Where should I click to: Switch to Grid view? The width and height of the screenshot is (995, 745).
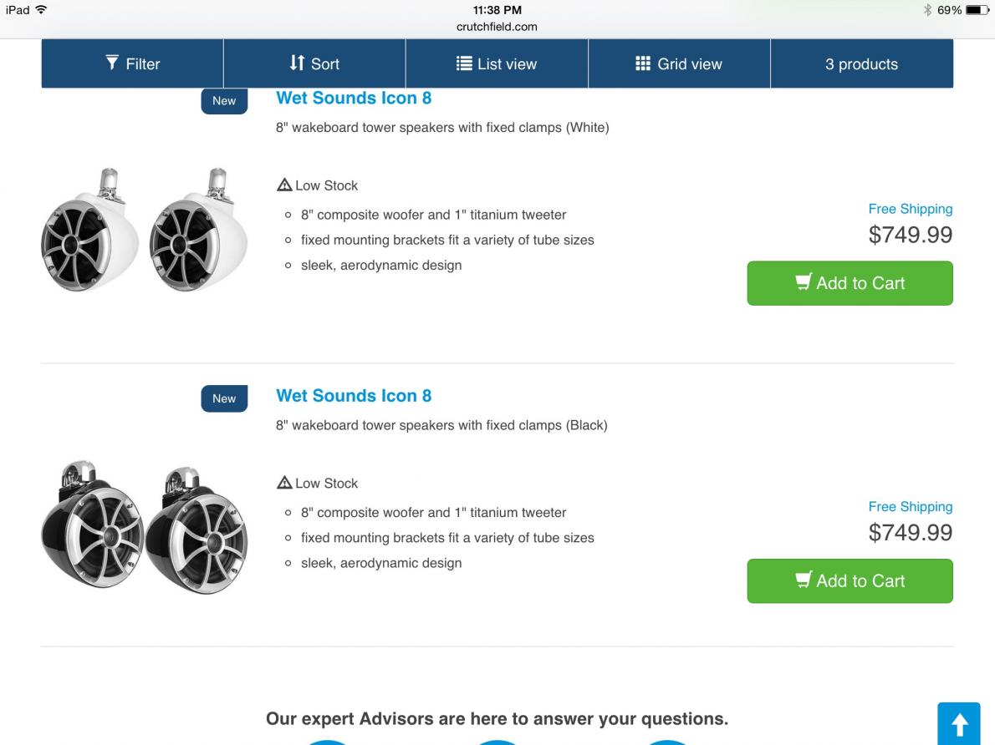pyautogui.click(x=679, y=63)
